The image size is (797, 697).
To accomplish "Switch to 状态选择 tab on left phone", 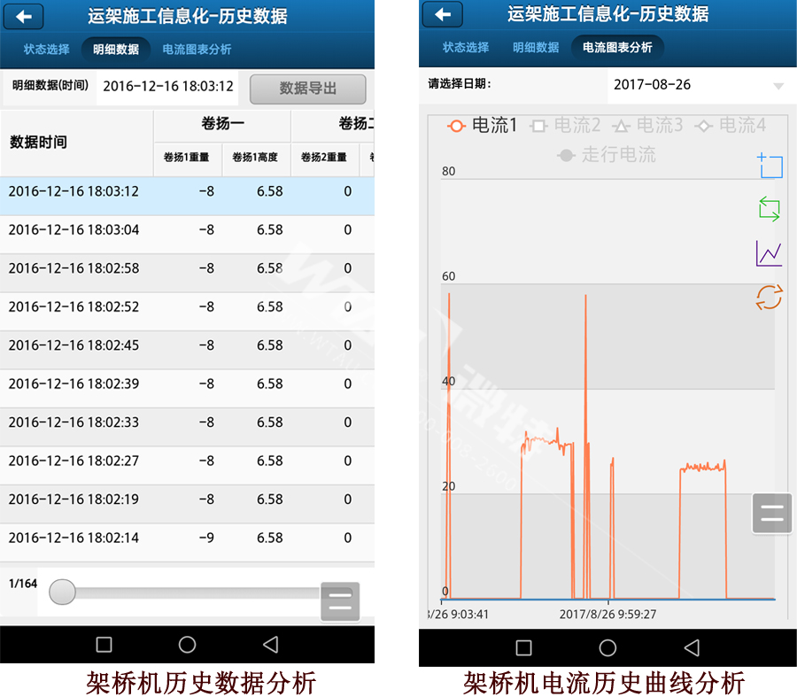I will (x=46, y=50).
